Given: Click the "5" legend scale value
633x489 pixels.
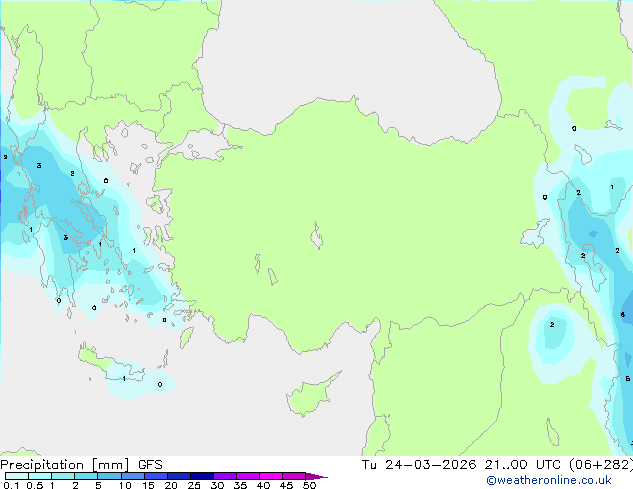Looking at the screenshot, I should [98, 485].
